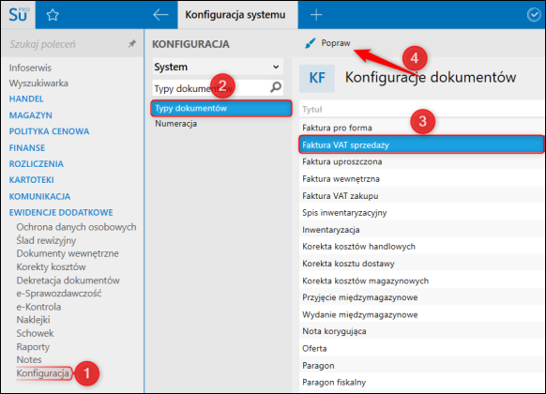Open Konfiguracja in the sidebar

pos(43,373)
